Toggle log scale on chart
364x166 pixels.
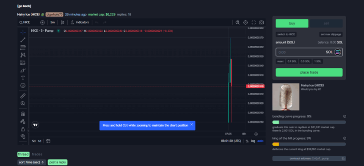253,141
